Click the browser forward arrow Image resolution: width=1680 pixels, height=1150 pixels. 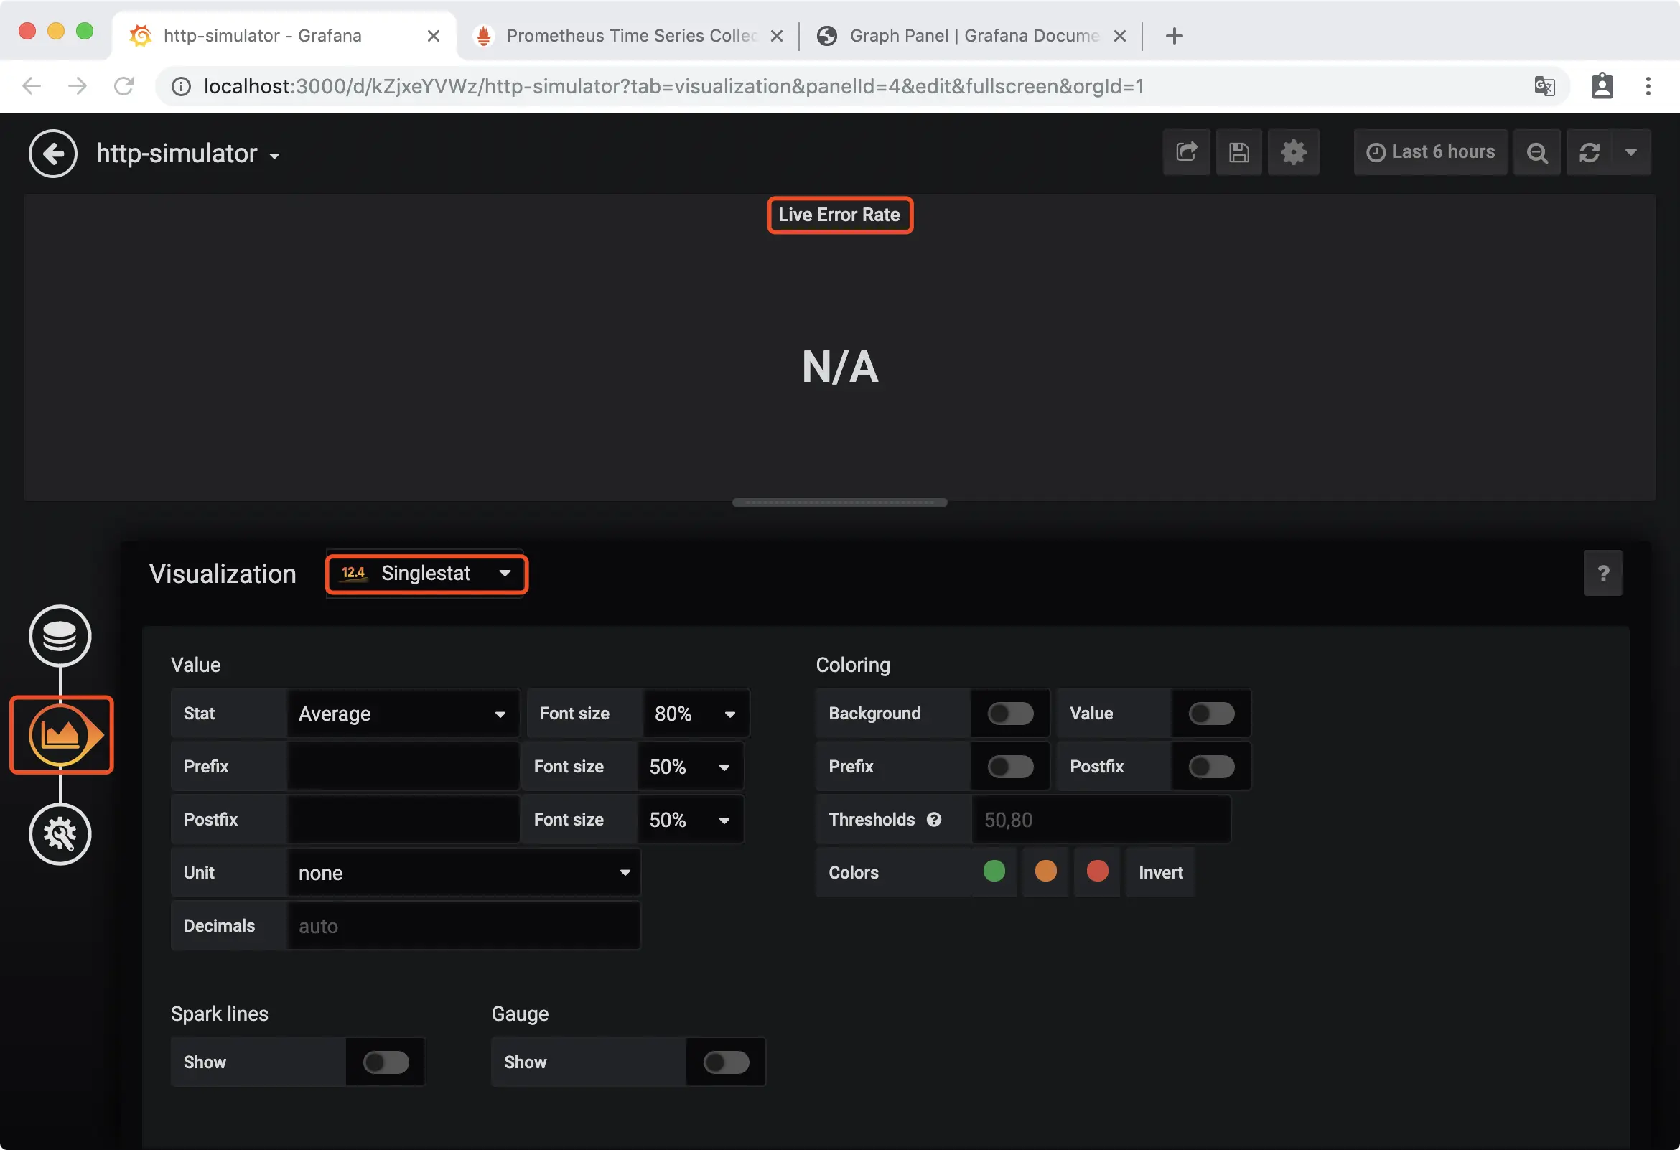[78, 86]
